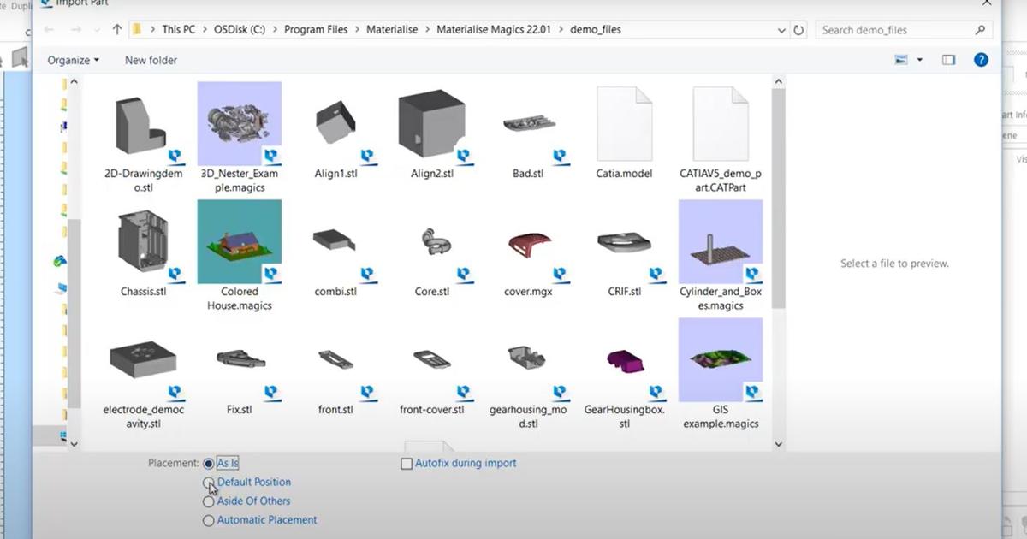Viewport: 1027px width, 539px height.
Task: Select the As Is placement option
Action: click(x=209, y=464)
